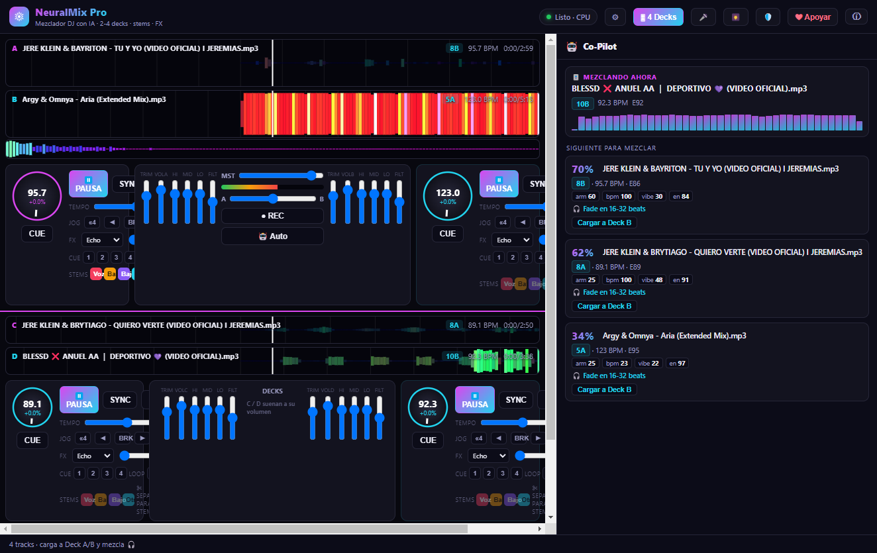This screenshot has height=553, width=877.
Task: Open the info icon button
Action: point(856,17)
